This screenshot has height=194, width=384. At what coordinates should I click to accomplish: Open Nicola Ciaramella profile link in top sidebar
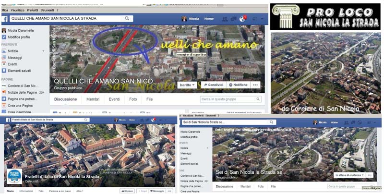21,31
